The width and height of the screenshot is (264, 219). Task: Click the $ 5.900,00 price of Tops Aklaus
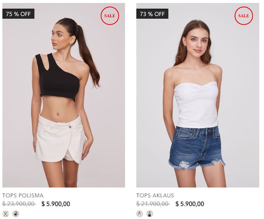pos(190,204)
